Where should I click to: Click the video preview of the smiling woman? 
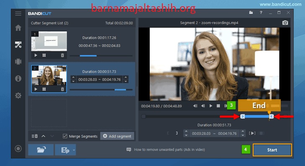(214, 64)
